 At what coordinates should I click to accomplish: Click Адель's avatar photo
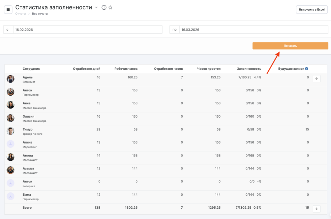tap(11, 79)
